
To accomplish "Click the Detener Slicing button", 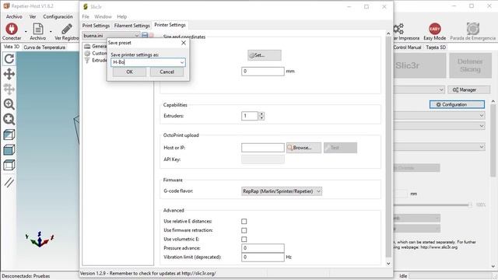I will click(470, 65).
